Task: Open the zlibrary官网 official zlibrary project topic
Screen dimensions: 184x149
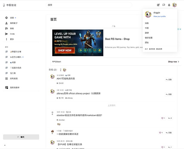Action: pyautogui.click(x=79, y=93)
